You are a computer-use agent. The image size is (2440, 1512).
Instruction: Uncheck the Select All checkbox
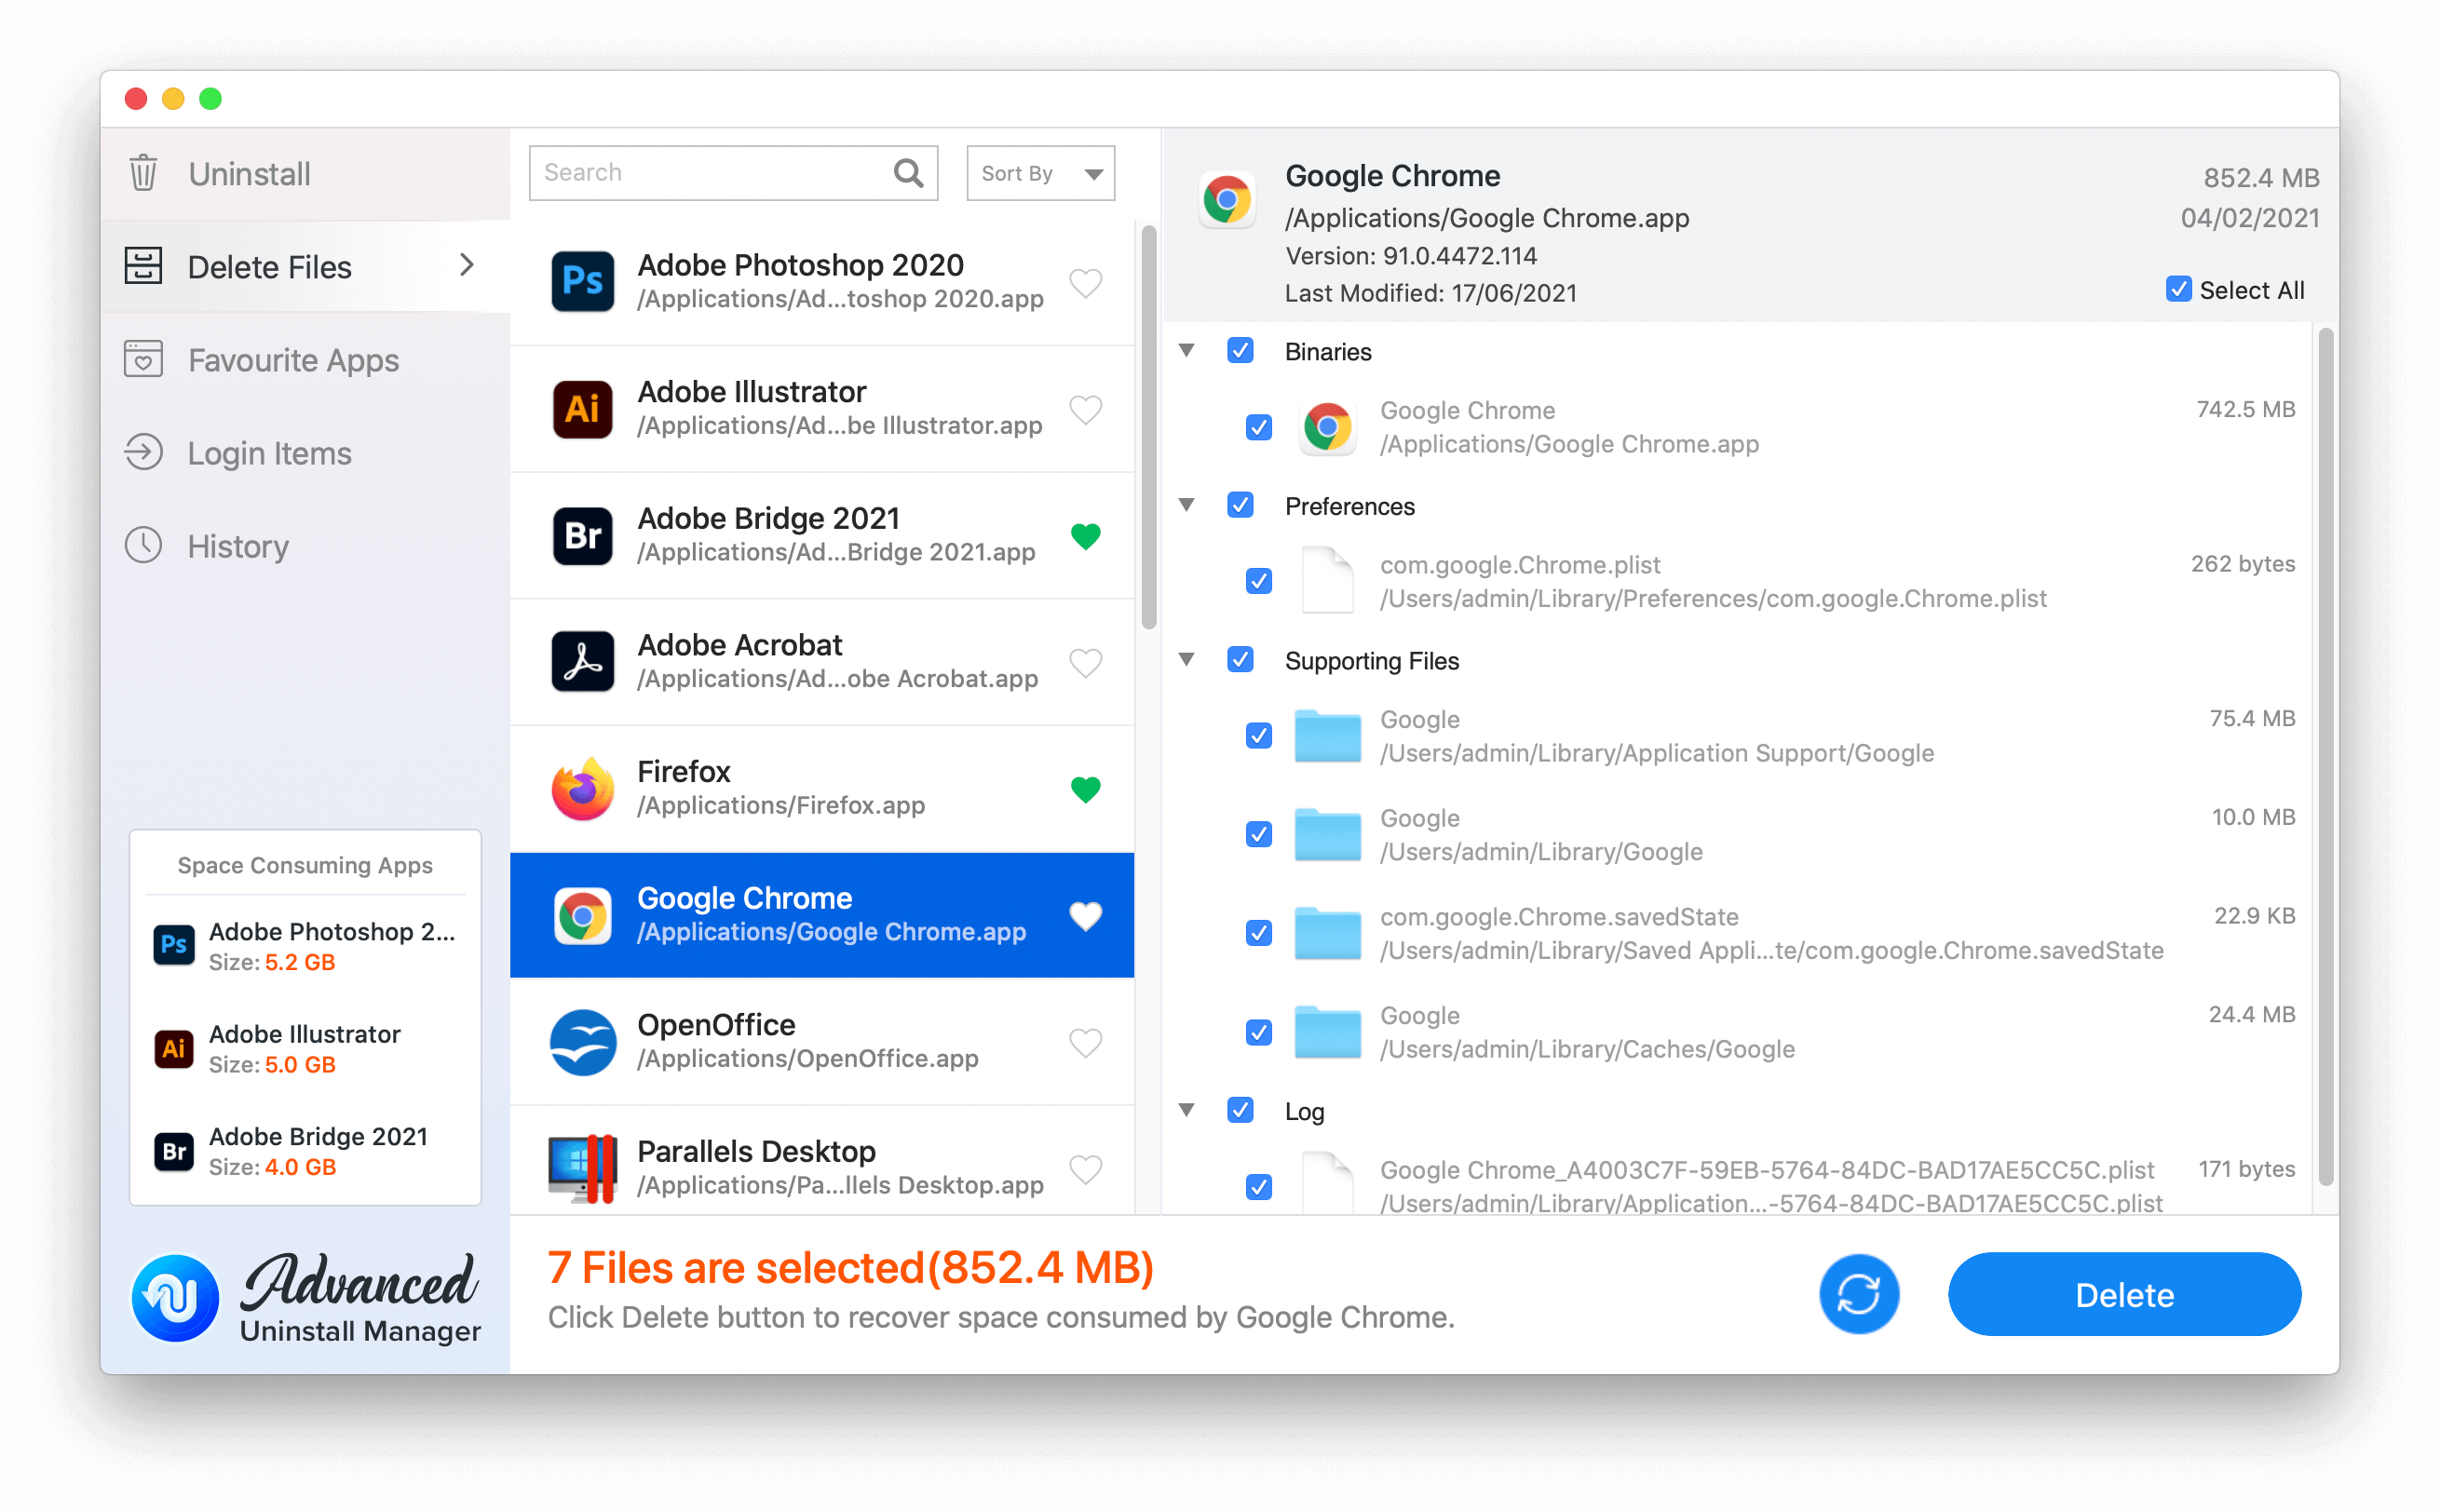click(2177, 289)
